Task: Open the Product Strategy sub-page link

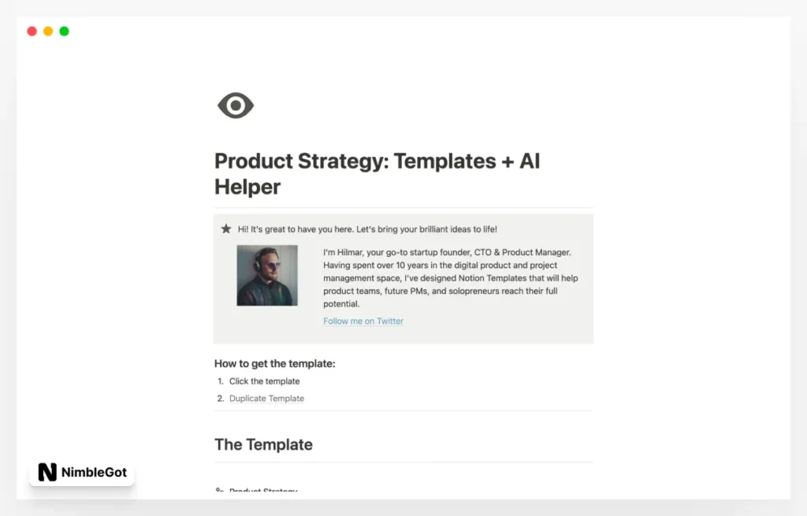Action: coord(262,491)
